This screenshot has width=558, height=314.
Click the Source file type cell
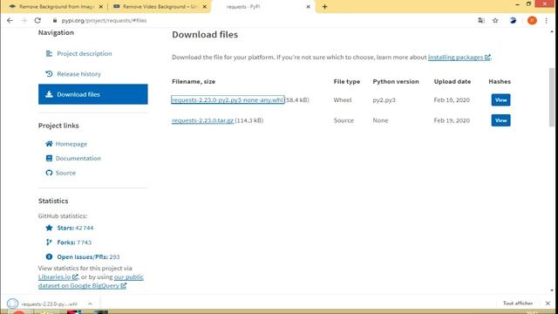pos(344,120)
